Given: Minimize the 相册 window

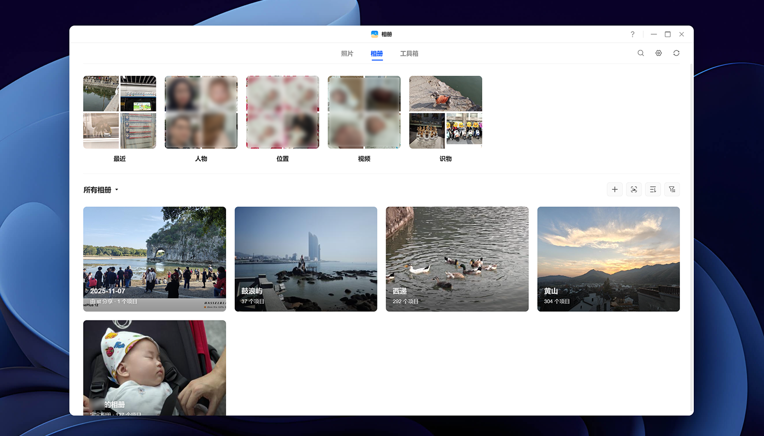Looking at the screenshot, I should tap(654, 35).
